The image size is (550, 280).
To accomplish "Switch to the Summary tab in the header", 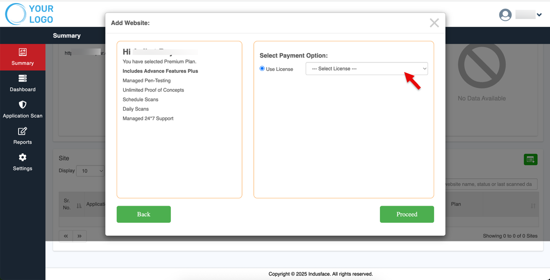I will (x=67, y=35).
